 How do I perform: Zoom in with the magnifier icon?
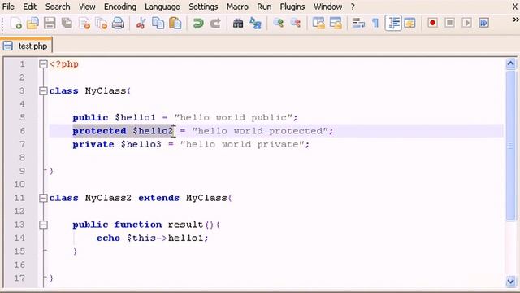click(x=278, y=24)
